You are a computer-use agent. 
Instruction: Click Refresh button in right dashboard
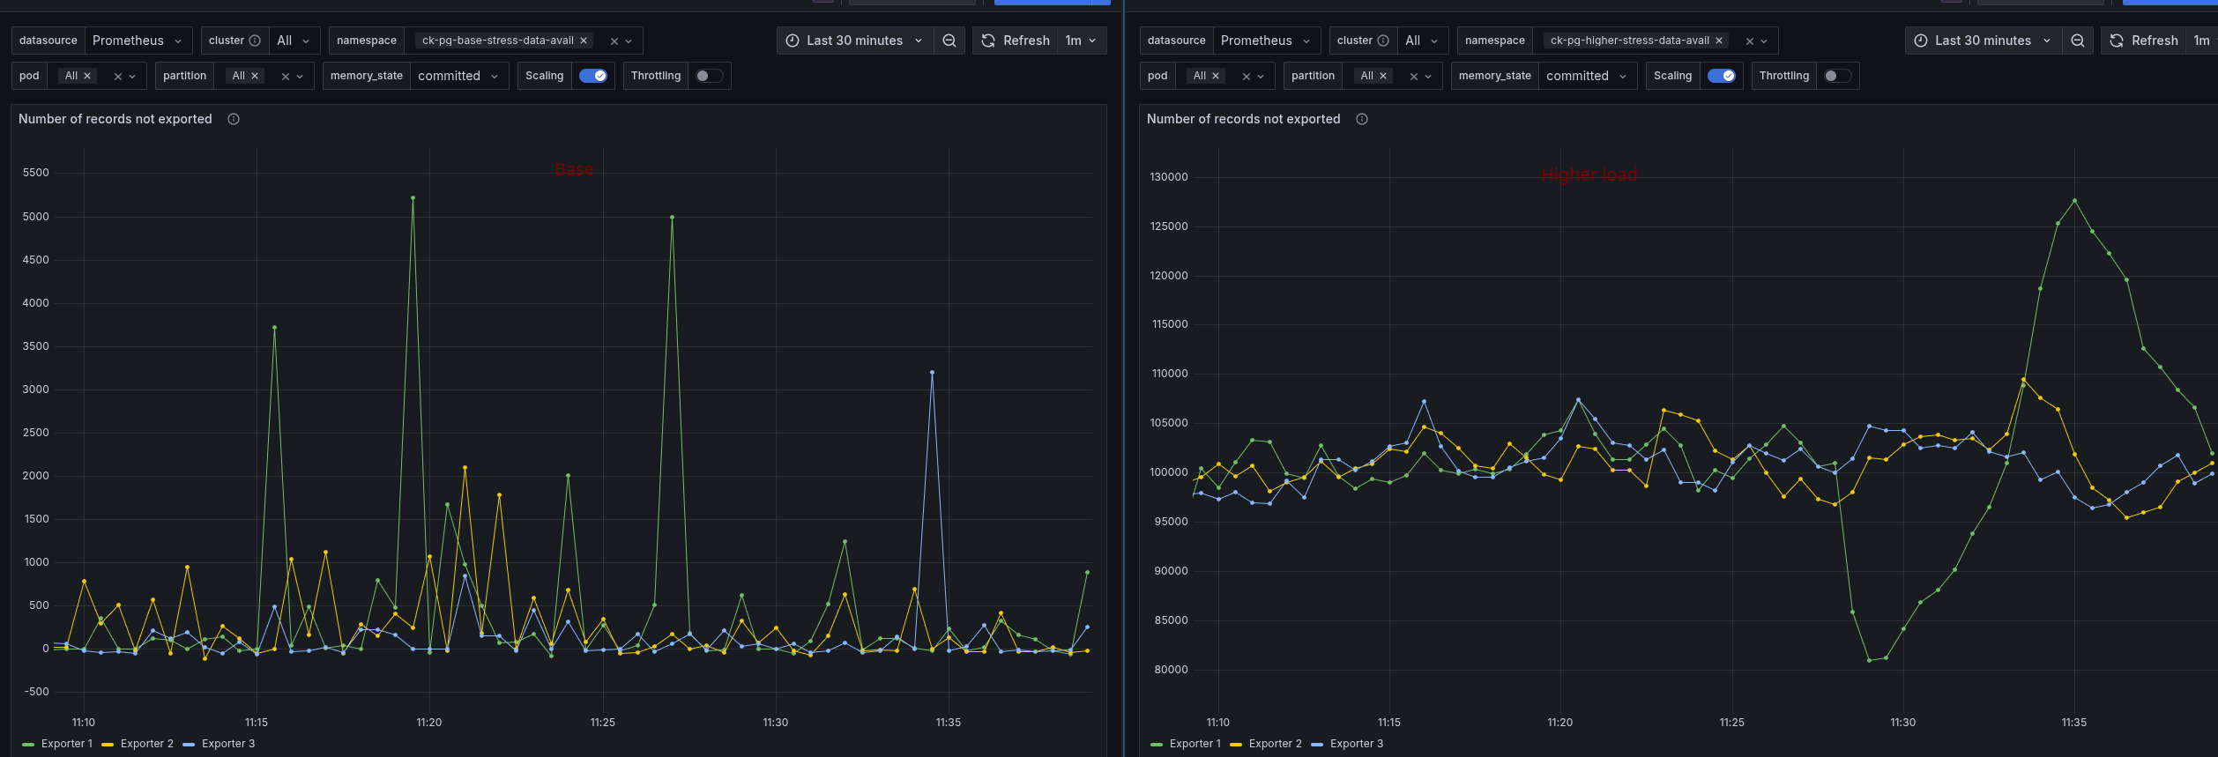2144,41
